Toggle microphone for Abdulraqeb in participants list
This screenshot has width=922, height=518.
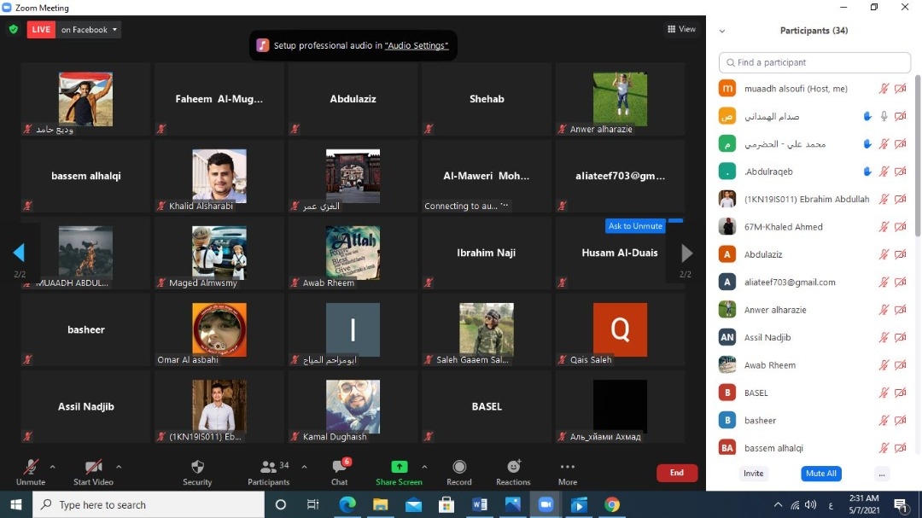tap(884, 172)
